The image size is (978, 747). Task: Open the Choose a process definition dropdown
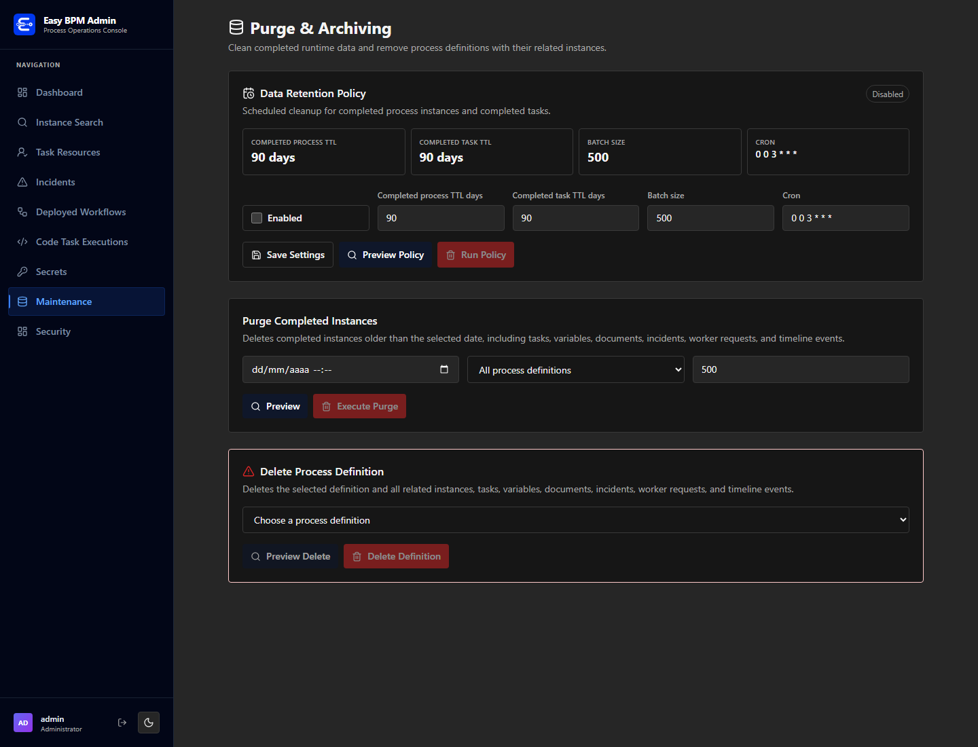(x=576, y=520)
